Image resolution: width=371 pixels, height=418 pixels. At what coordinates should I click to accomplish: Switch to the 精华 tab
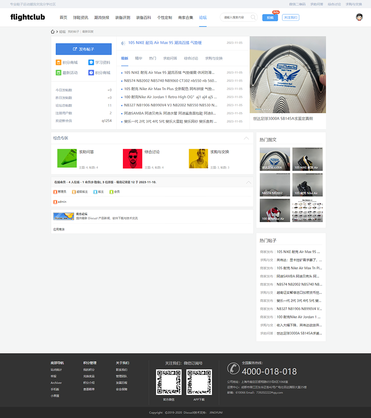(139, 58)
